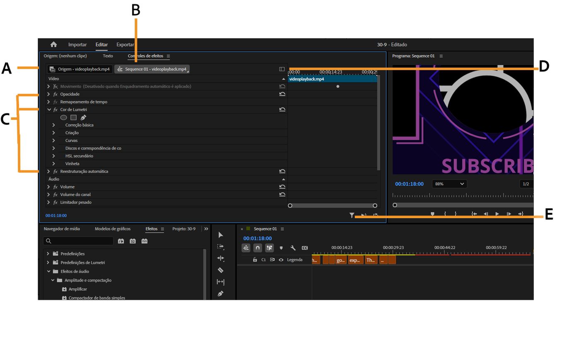Screen dimensions: 572x338
Task: Select the Origem · videoplayback.mp4 source button
Action: coord(80,69)
